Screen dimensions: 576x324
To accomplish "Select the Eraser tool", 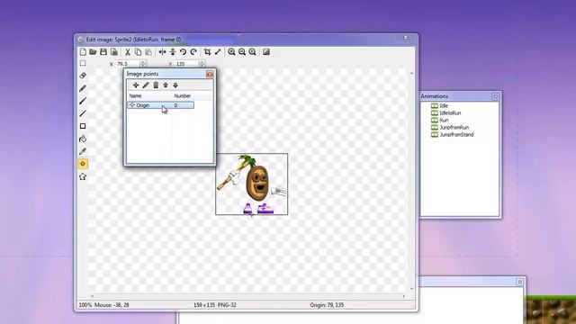I will (83, 76).
